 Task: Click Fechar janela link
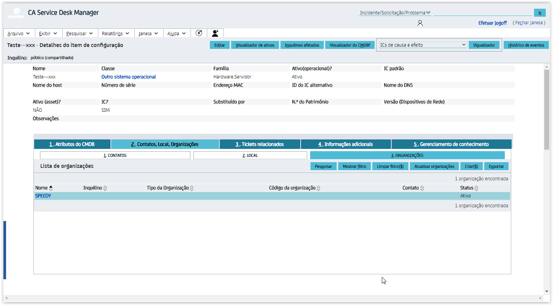click(529, 23)
